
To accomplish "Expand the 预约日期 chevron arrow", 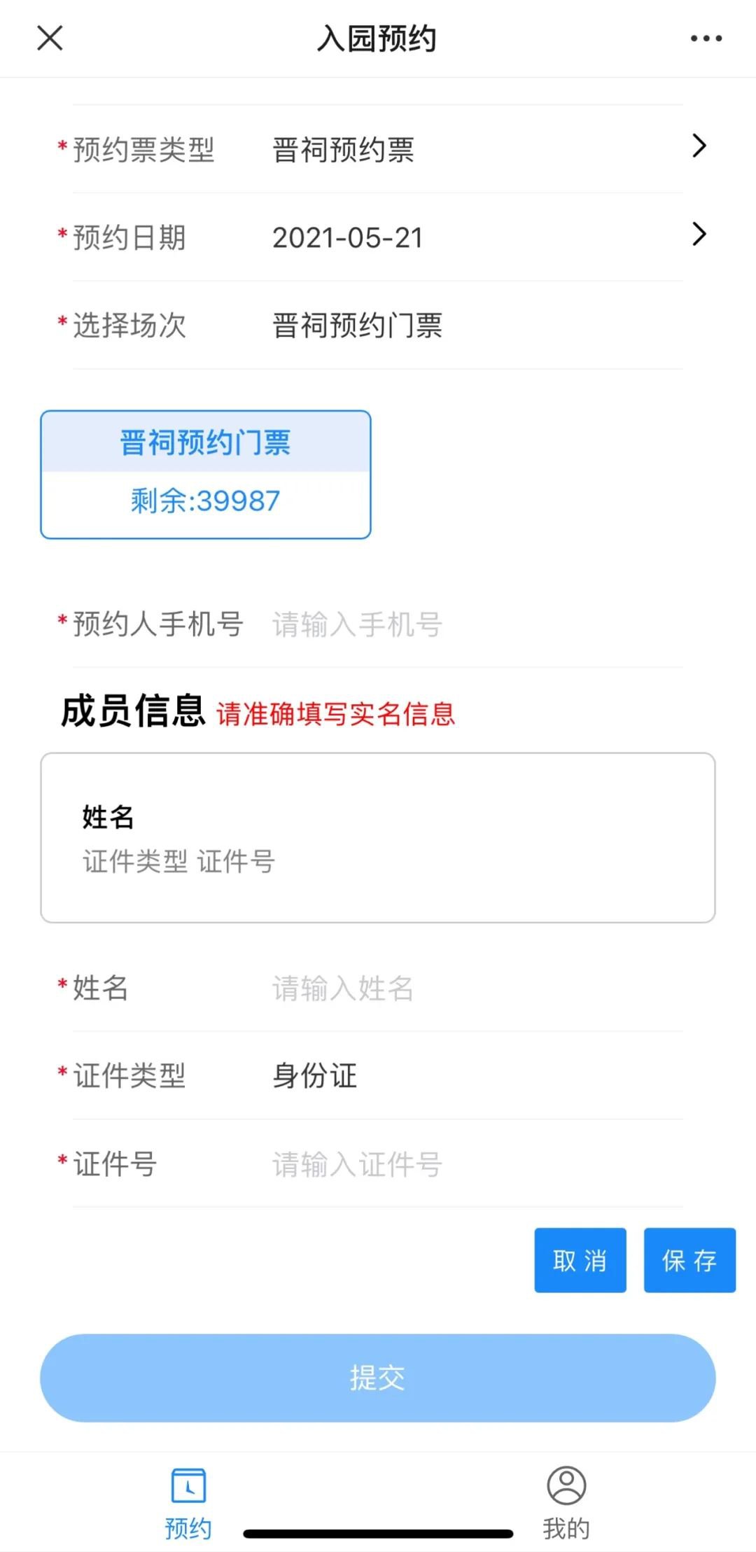I will coord(699,234).
